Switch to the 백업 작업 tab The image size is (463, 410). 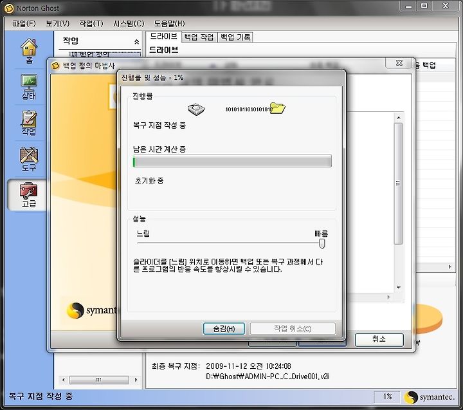tap(199, 37)
